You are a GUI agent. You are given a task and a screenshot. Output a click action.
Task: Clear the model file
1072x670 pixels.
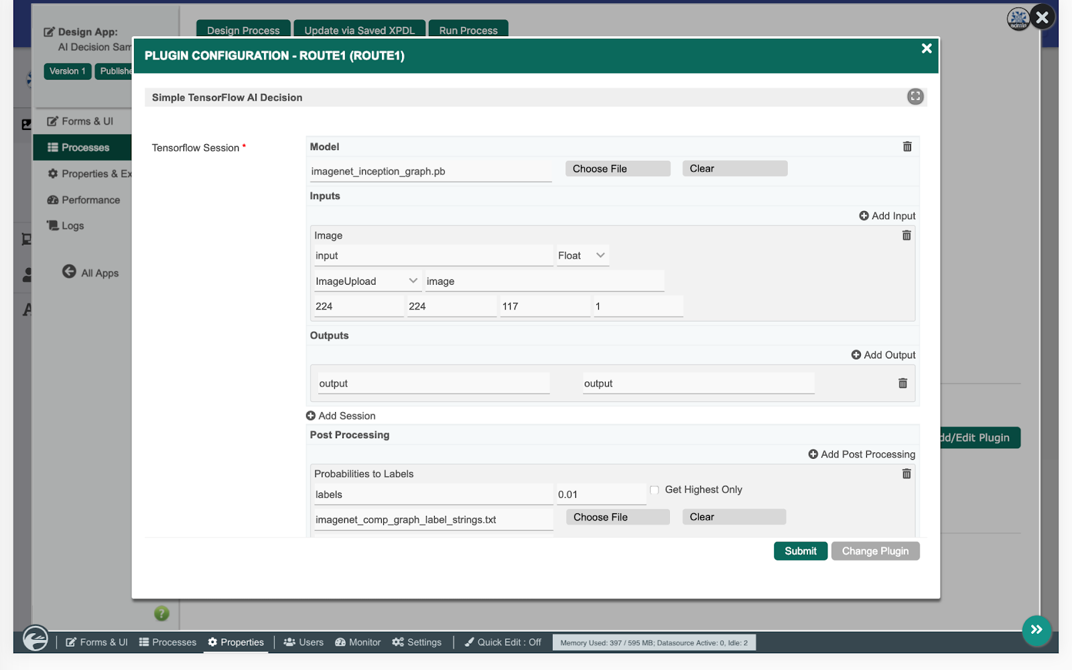tap(734, 169)
